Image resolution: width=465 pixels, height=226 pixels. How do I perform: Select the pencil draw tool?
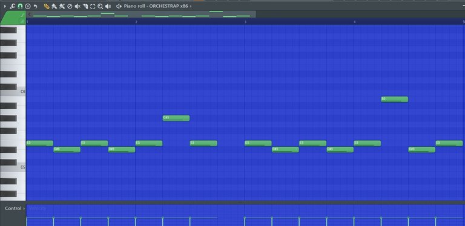[47, 6]
